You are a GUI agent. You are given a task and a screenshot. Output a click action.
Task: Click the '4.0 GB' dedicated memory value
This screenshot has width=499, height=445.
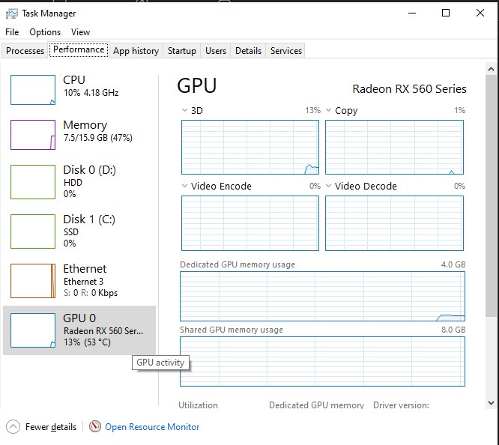click(x=453, y=264)
